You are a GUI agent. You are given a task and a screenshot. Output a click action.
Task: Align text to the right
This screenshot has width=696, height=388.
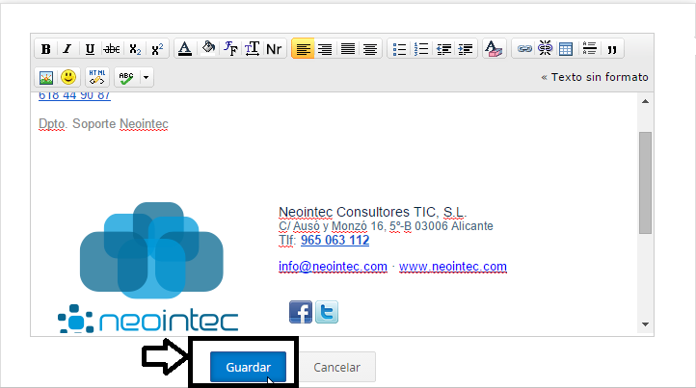click(326, 49)
